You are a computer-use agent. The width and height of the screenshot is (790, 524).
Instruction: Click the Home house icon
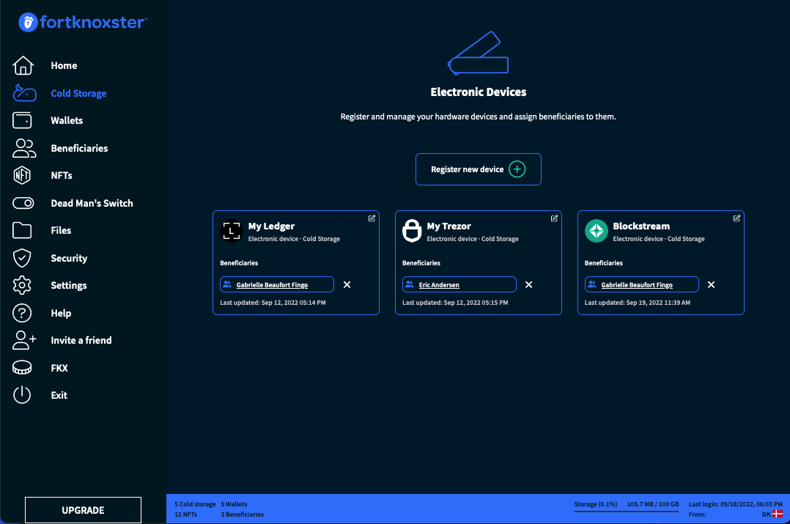coord(23,65)
